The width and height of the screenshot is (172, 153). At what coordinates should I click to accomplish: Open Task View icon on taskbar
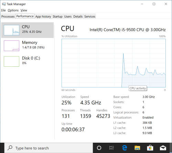(x=111, y=148)
